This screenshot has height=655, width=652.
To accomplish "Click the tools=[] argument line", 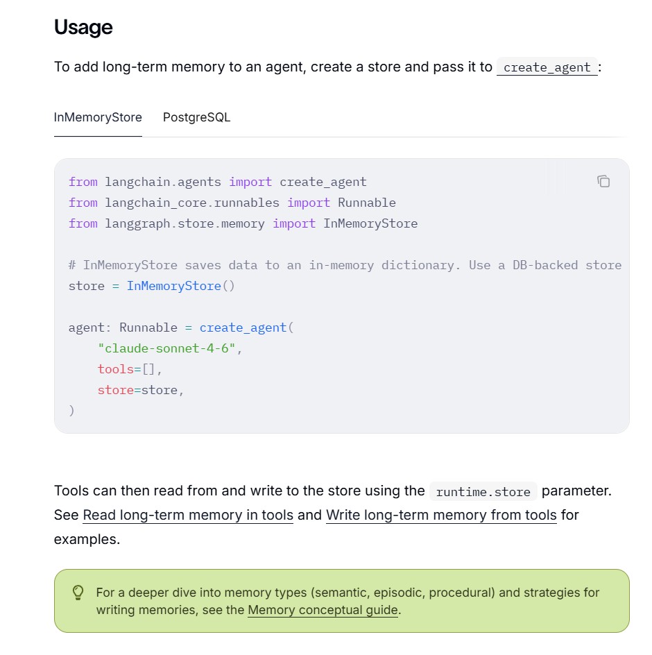I will point(130,369).
